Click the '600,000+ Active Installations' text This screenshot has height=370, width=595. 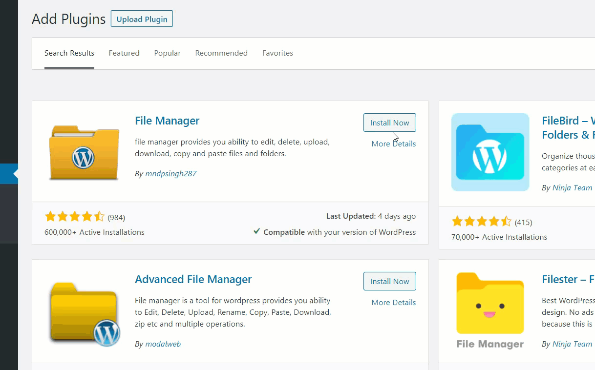94,232
